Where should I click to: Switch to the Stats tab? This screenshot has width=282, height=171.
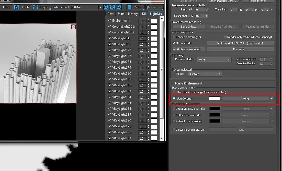(x=121, y=14)
